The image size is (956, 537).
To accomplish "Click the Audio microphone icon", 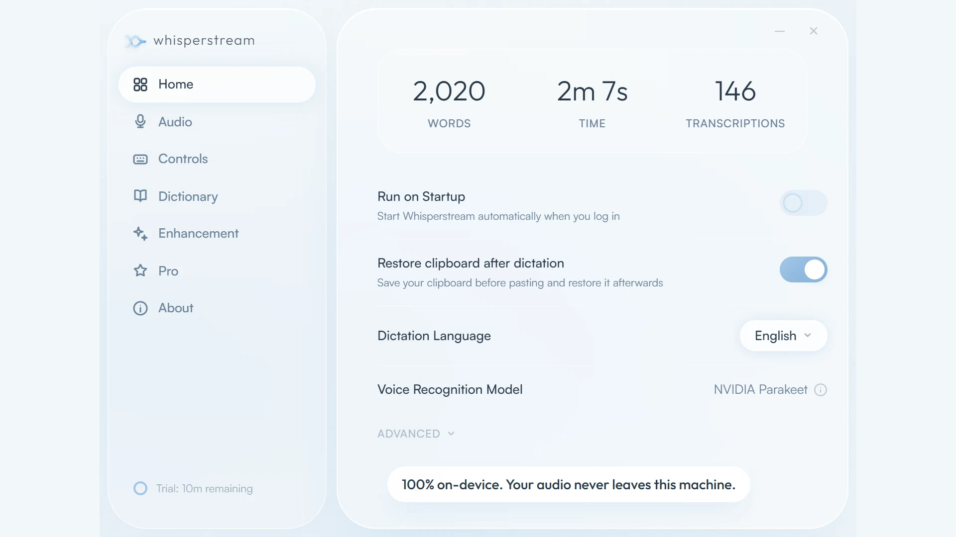I will click(140, 122).
